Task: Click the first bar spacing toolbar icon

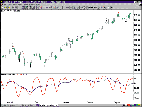Action: tap(68, 8)
